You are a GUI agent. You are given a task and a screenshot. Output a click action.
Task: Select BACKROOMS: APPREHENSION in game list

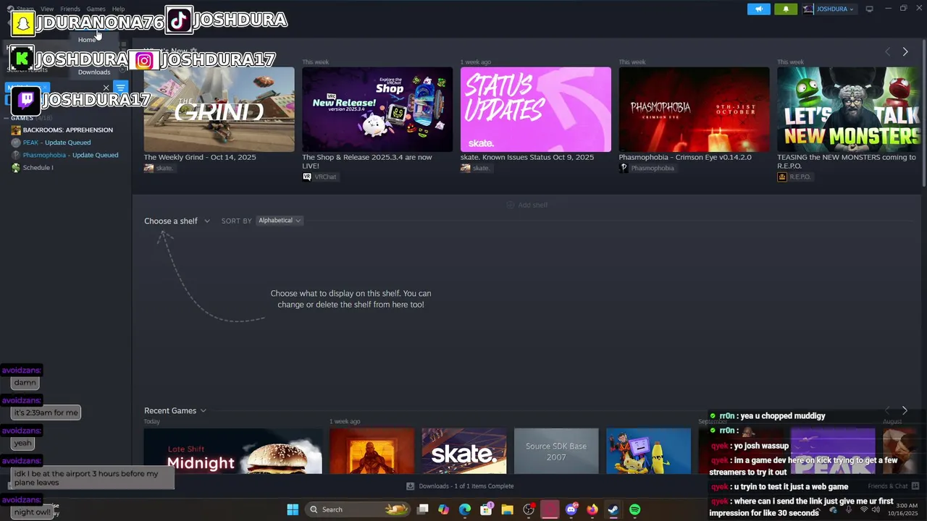tap(67, 130)
